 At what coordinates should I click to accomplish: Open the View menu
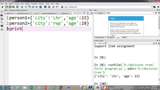pos(52,4)
